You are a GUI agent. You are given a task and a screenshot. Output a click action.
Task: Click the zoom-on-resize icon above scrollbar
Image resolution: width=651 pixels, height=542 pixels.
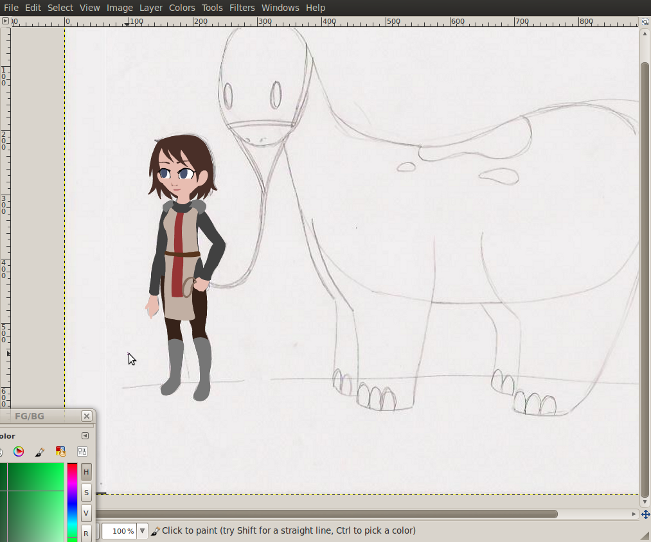tap(645, 21)
